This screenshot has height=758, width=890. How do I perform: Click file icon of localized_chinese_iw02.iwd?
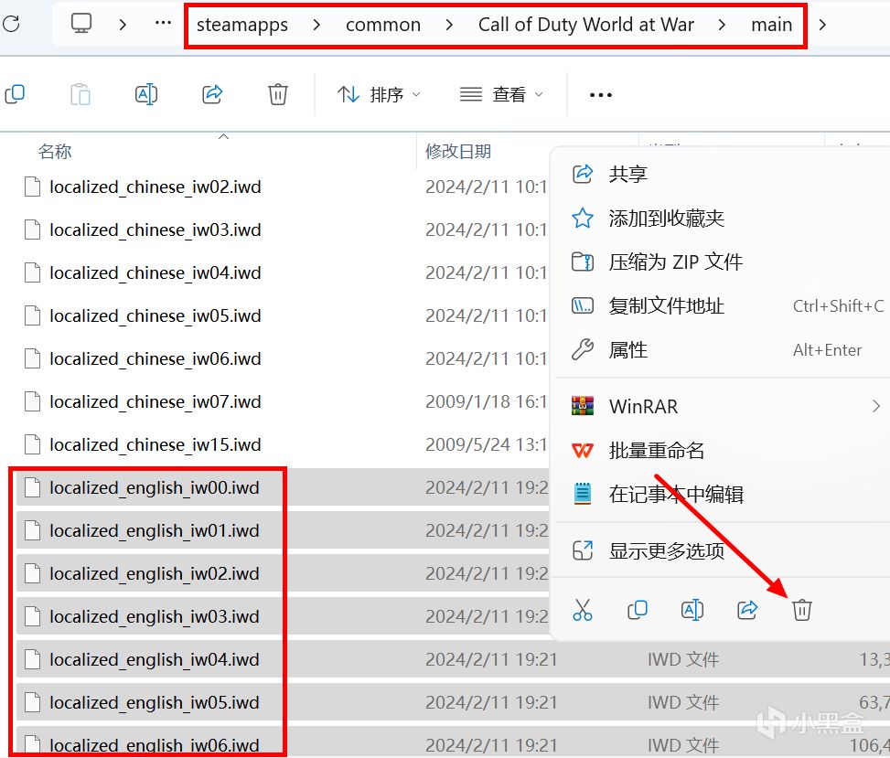tap(32, 187)
